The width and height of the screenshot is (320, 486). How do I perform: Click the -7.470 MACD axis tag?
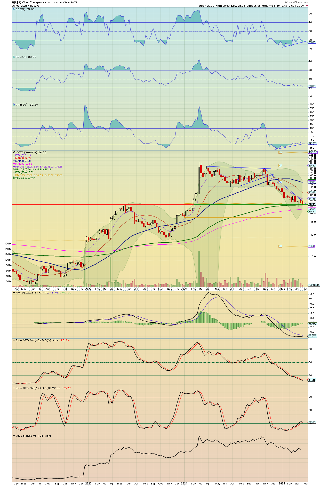point(312,337)
